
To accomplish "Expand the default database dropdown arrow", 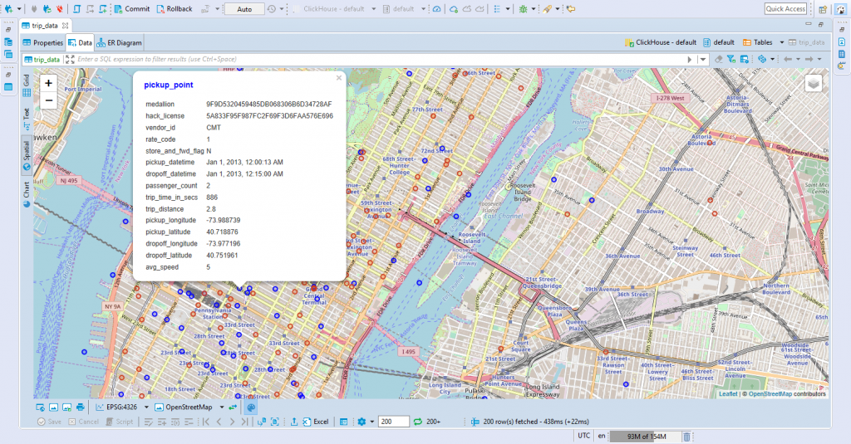I will pyautogui.click(x=423, y=9).
